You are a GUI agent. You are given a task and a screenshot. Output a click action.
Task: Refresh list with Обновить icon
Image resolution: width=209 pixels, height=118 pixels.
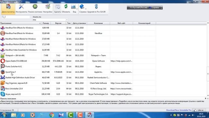[x=66, y=9]
